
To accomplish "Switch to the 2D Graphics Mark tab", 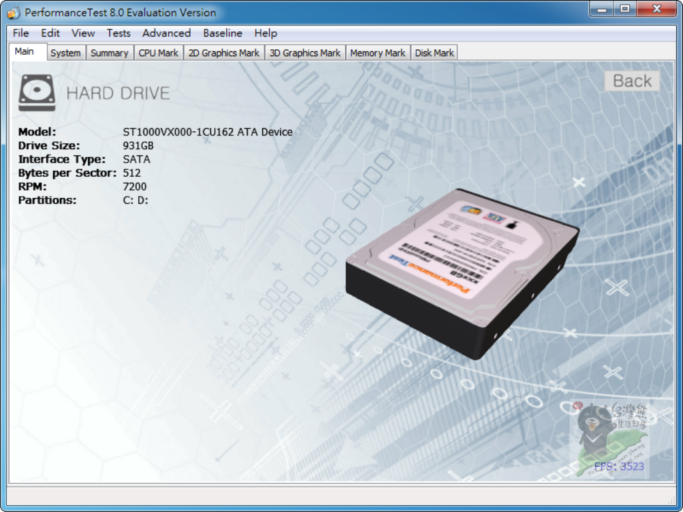I will point(224,53).
